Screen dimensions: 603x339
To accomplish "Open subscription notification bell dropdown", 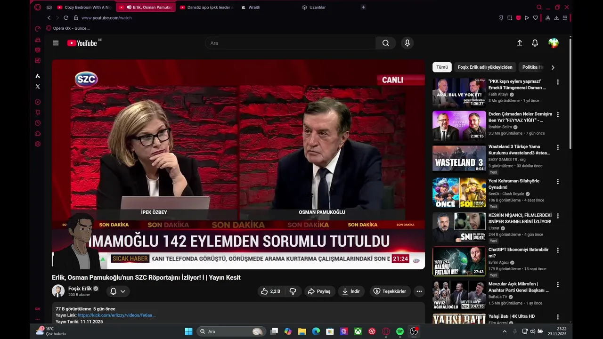I will click(x=118, y=291).
